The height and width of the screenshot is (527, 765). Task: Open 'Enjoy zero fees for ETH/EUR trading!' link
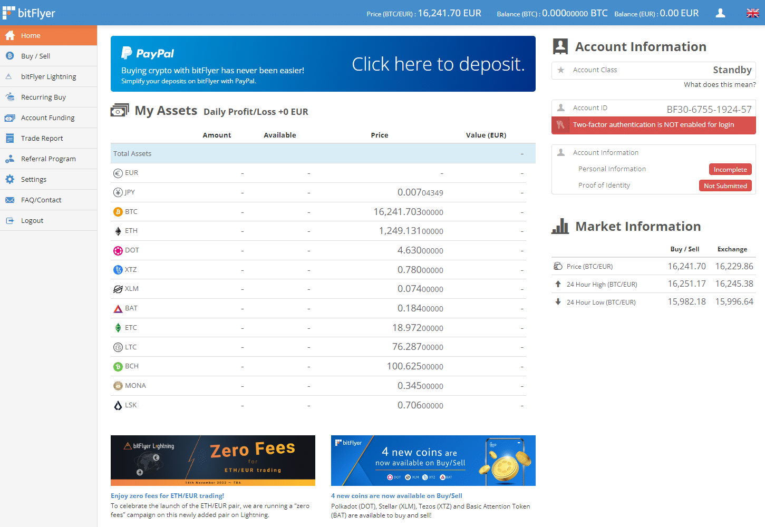167,496
